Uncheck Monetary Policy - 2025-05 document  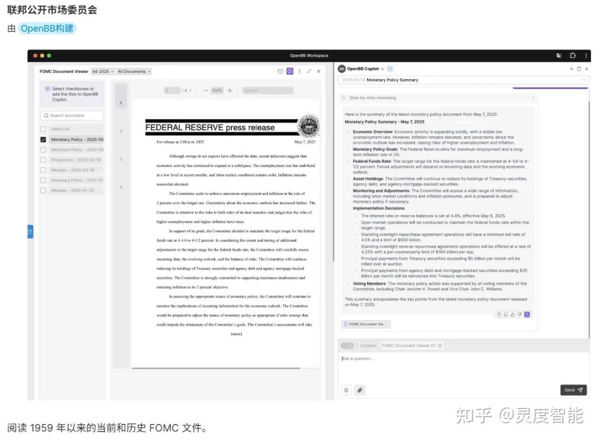point(43,139)
